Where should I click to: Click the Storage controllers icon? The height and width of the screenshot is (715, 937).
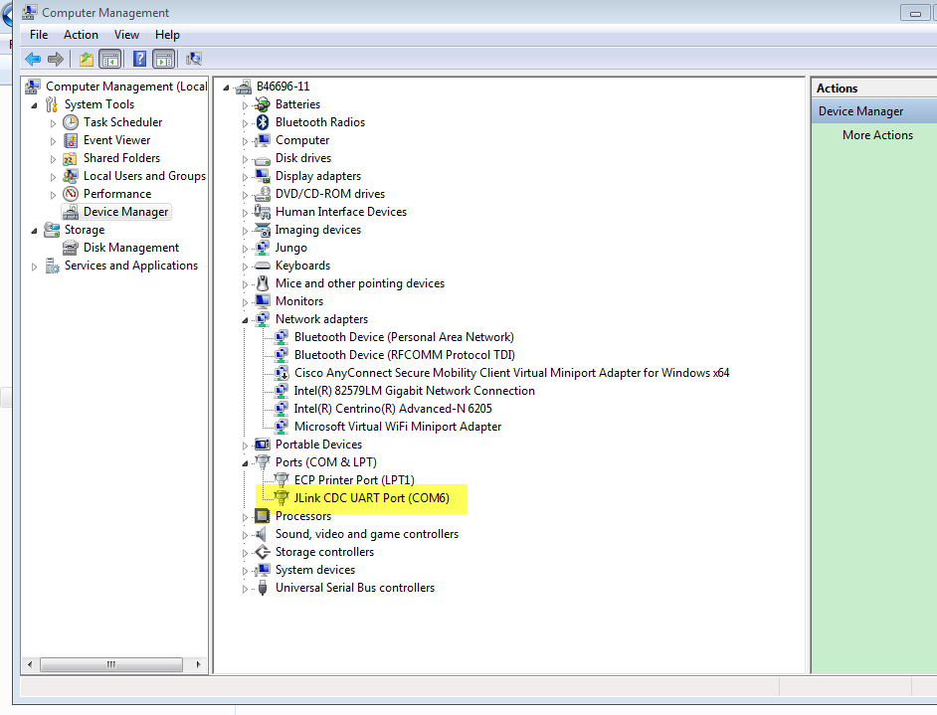(x=262, y=552)
